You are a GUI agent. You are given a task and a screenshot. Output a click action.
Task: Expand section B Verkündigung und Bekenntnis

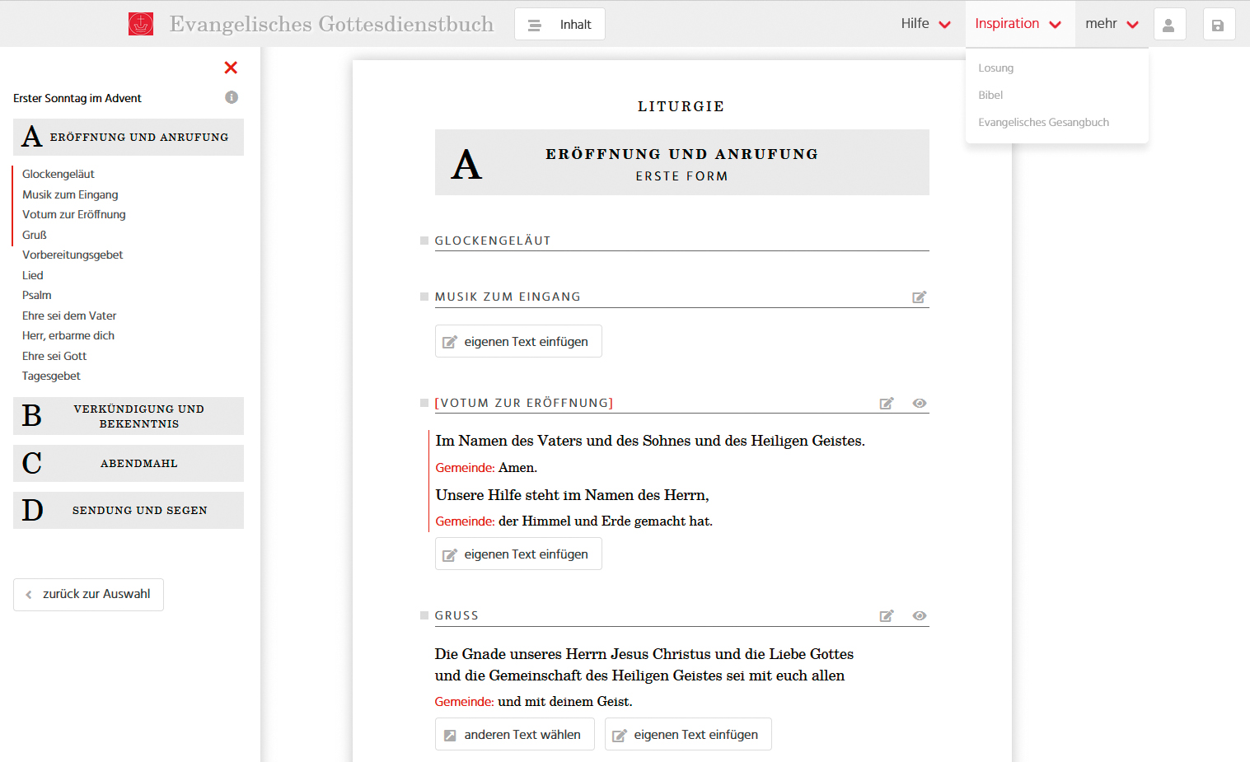tap(129, 416)
